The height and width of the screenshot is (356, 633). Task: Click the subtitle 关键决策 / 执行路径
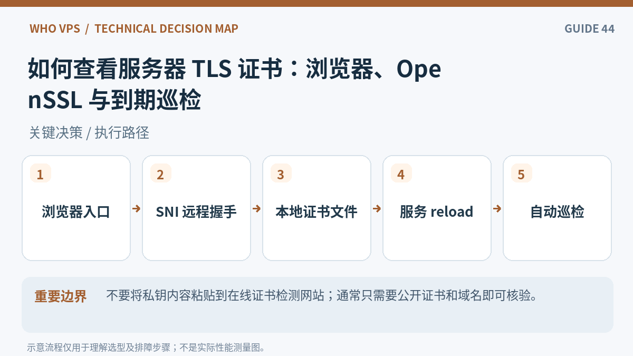click(x=89, y=132)
